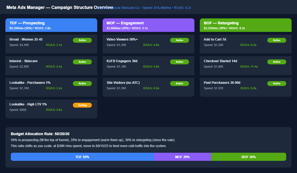Select the IG/FB Engagers 30d ad set title
The height and width of the screenshot is (173, 297).
tap(122, 61)
